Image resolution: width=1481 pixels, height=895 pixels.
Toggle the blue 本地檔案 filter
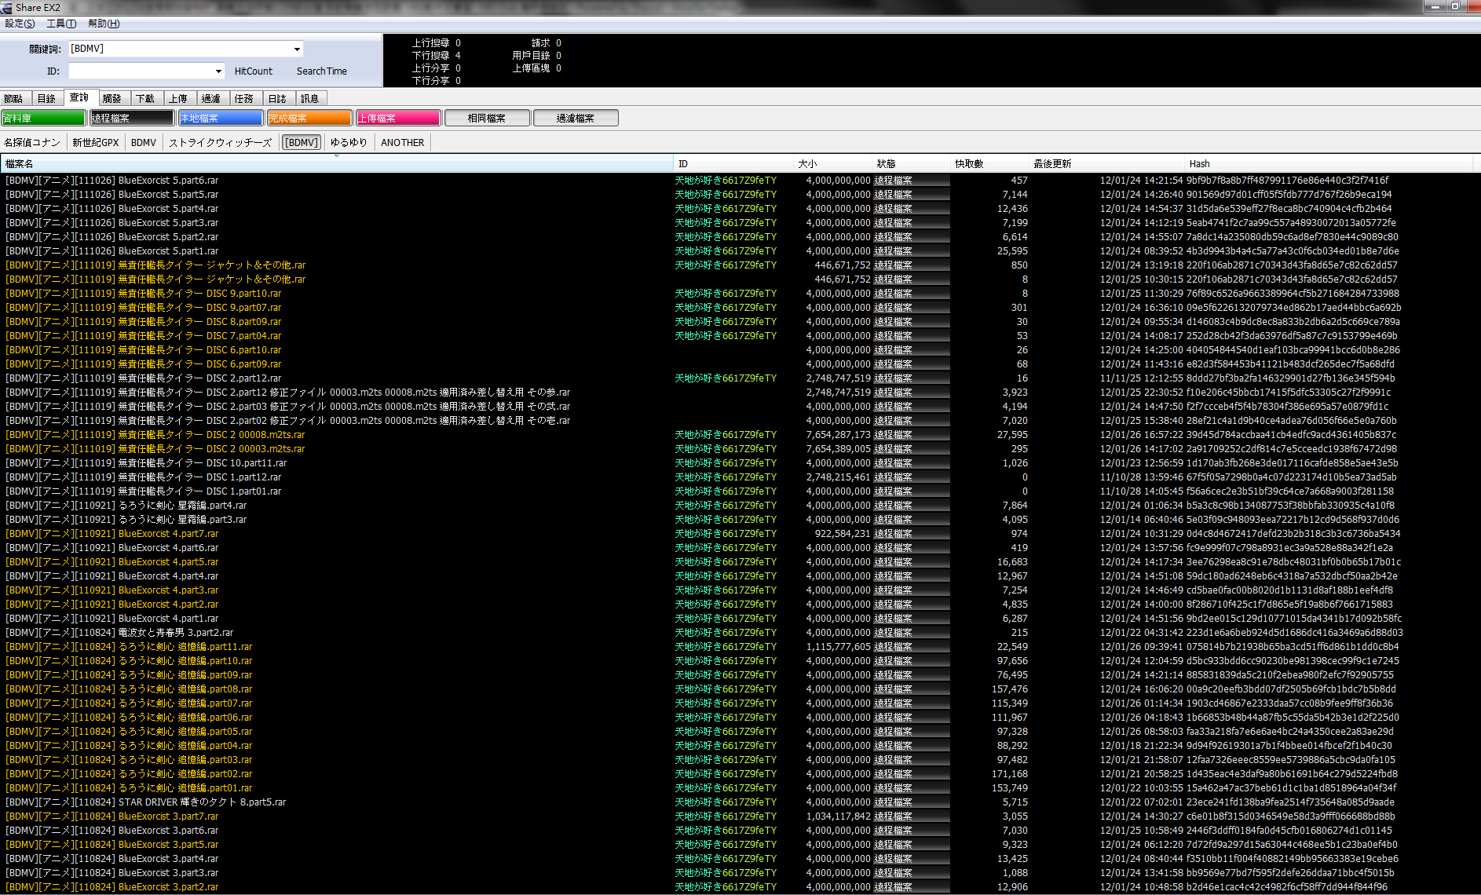click(221, 118)
